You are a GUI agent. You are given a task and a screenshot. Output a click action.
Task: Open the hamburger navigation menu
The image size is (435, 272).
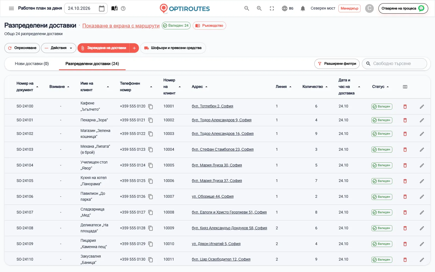click(11, 8)
